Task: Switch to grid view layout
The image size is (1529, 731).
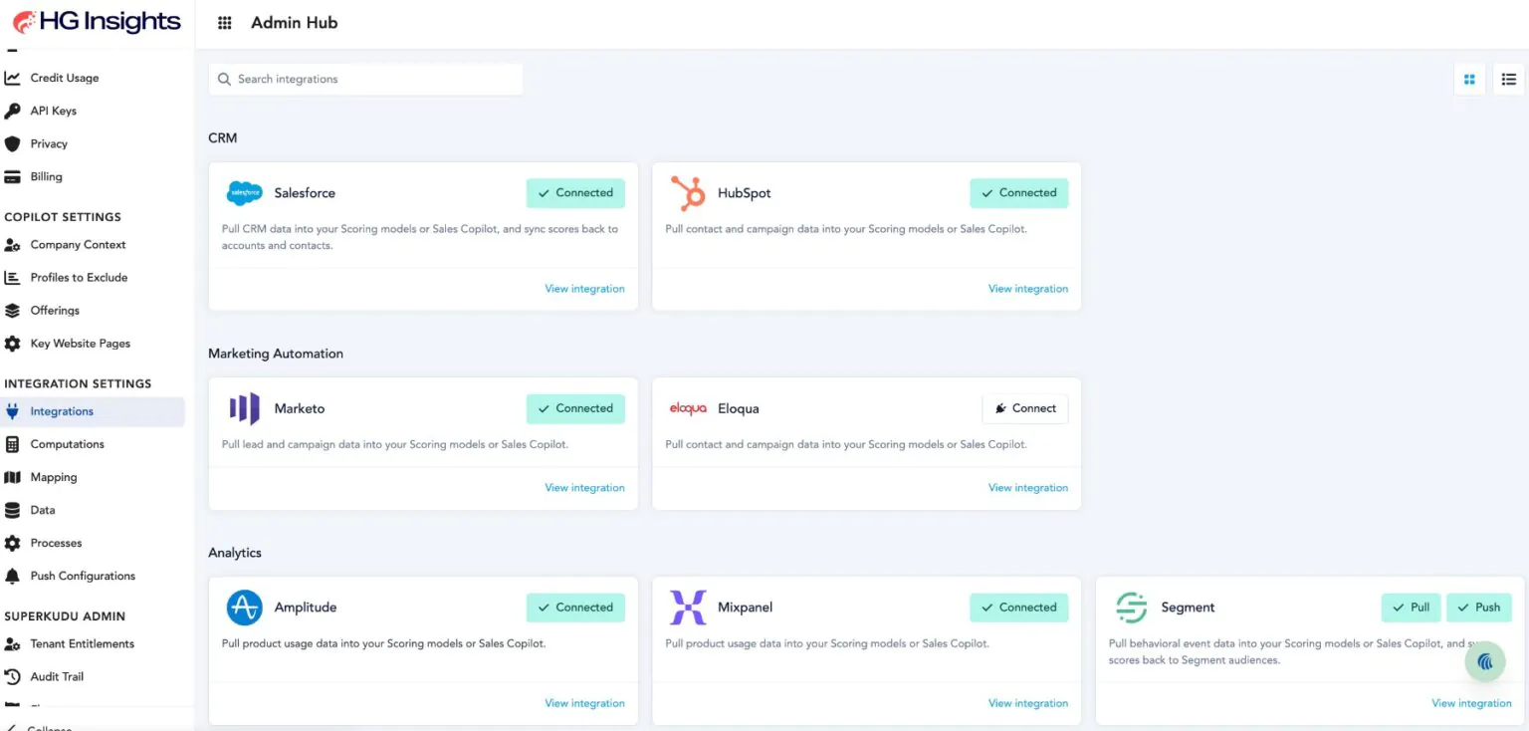Action: pyautogui.click(x=1469, y=80)
